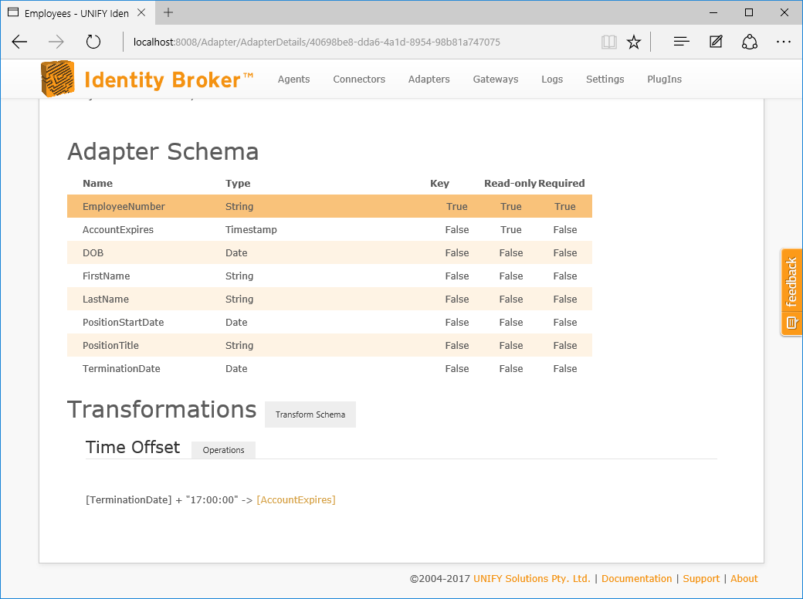Refresh the page with the reload icon
Image resolution: width=803 pixels, height=599 pixels.
pos(93,42)
